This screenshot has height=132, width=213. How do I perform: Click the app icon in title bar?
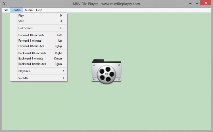coord(4,4)
